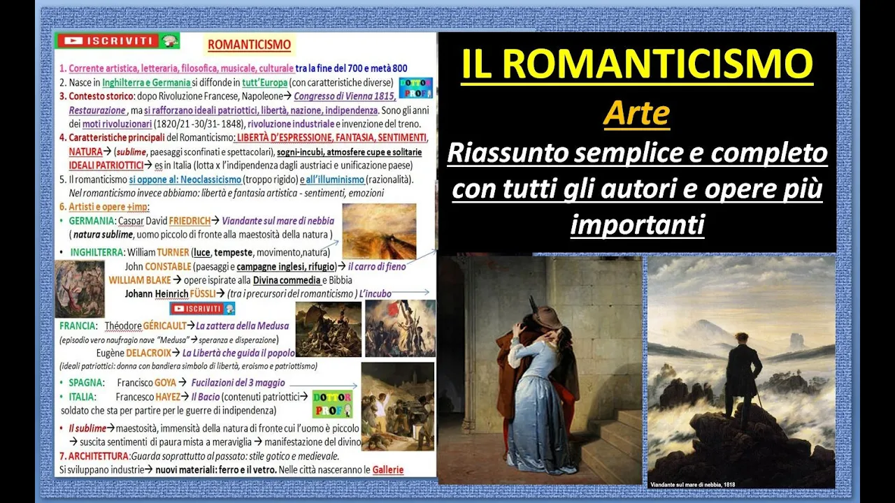Click the yellow IL ROMANTICISMO heading
The width and height of the screenshot is (895, 503).
pyautogui.click(x=637, y=64)
